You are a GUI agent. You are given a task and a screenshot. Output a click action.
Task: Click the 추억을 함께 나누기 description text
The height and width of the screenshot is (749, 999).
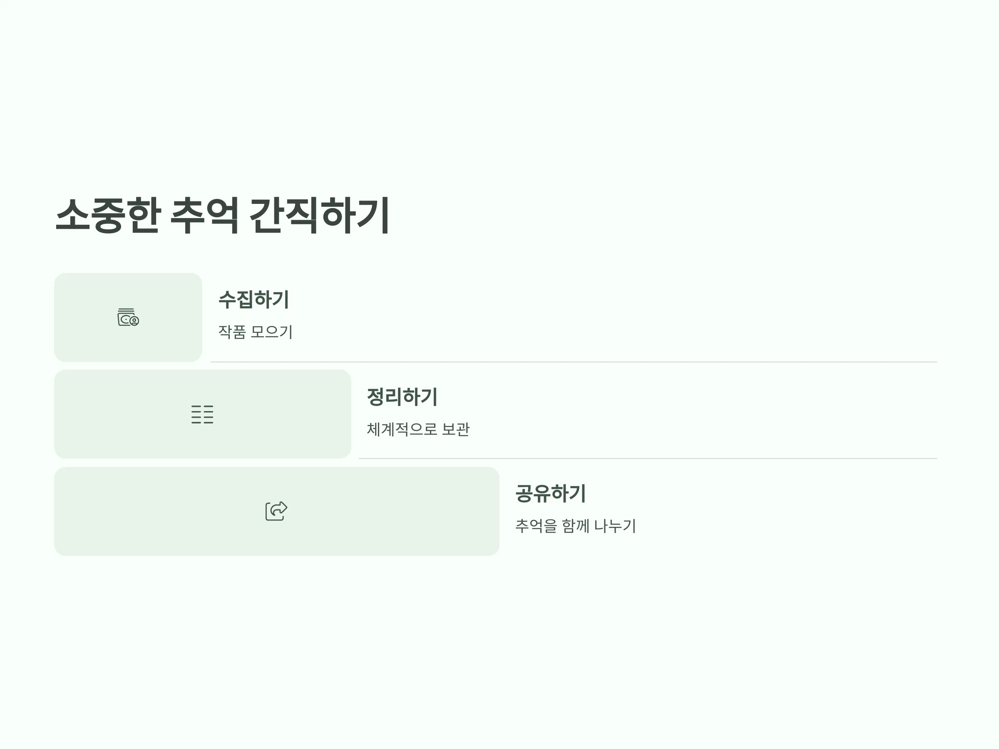(x=576, y=526)
